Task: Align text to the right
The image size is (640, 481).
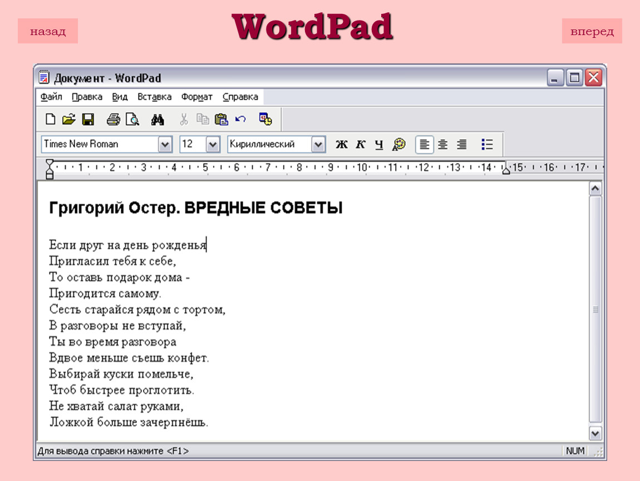Action: pyautogui.click(x=461, y=144)
